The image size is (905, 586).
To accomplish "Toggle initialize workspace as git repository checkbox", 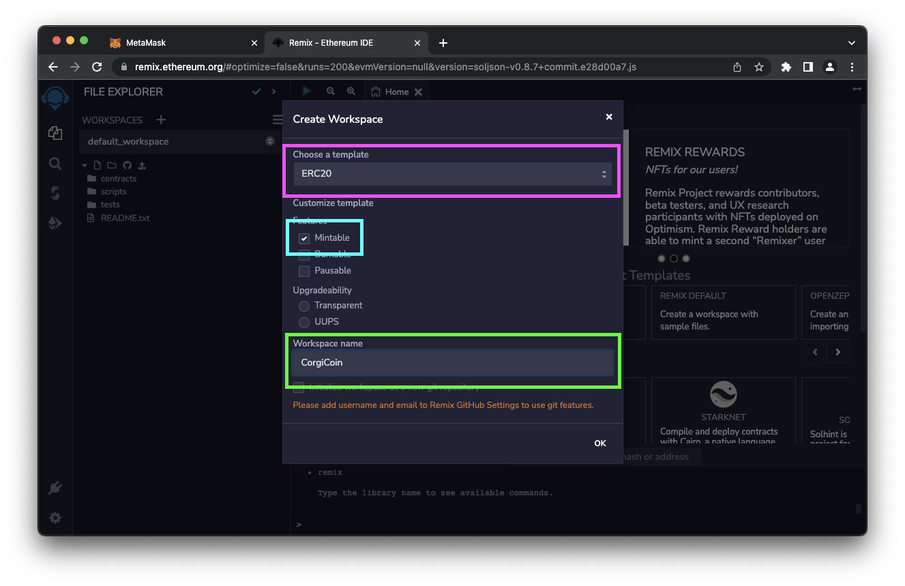I will (299, 387).
